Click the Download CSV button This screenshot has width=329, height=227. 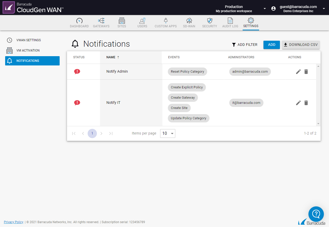tap(301, 45)
